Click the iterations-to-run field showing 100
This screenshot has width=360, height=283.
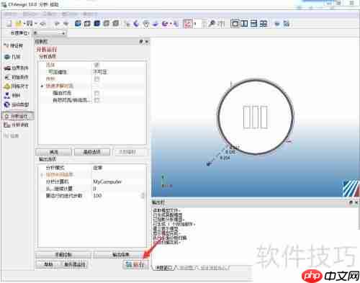coord(117,196)
